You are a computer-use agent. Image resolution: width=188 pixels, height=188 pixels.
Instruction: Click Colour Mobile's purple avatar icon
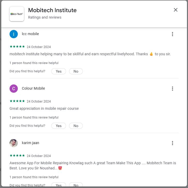pyautogui.click(x=14, y=89)
